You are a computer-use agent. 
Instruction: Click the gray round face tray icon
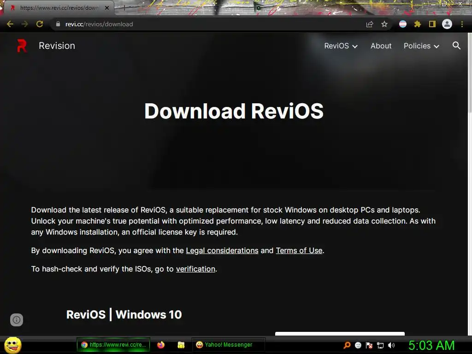tap(358, 345)
